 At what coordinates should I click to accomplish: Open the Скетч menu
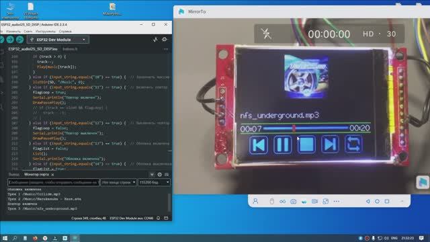click(x=28, y=32)
